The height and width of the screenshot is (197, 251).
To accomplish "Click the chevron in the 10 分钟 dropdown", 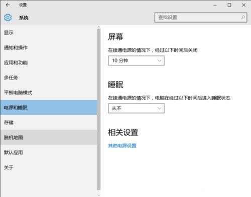I will pos(159,60).
